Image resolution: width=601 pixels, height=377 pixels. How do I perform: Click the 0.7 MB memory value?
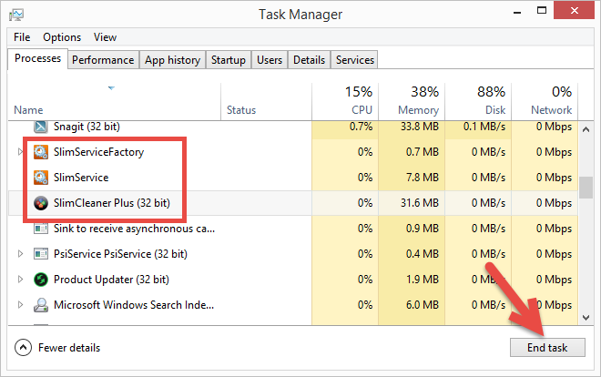click(x=422, y=152)
